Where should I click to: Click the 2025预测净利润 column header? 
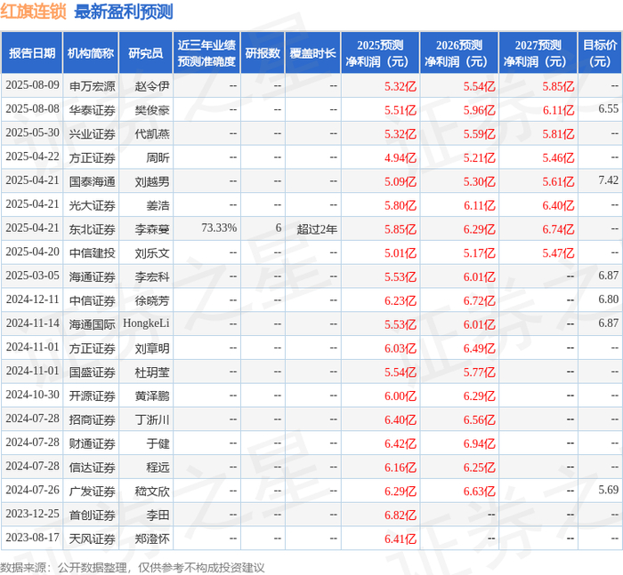pyautogui.click(x=380, y=53)
